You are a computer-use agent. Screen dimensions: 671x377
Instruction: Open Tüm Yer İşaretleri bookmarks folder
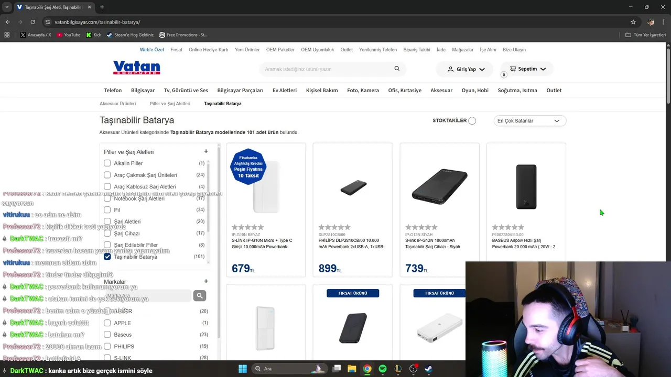point(646,35)
